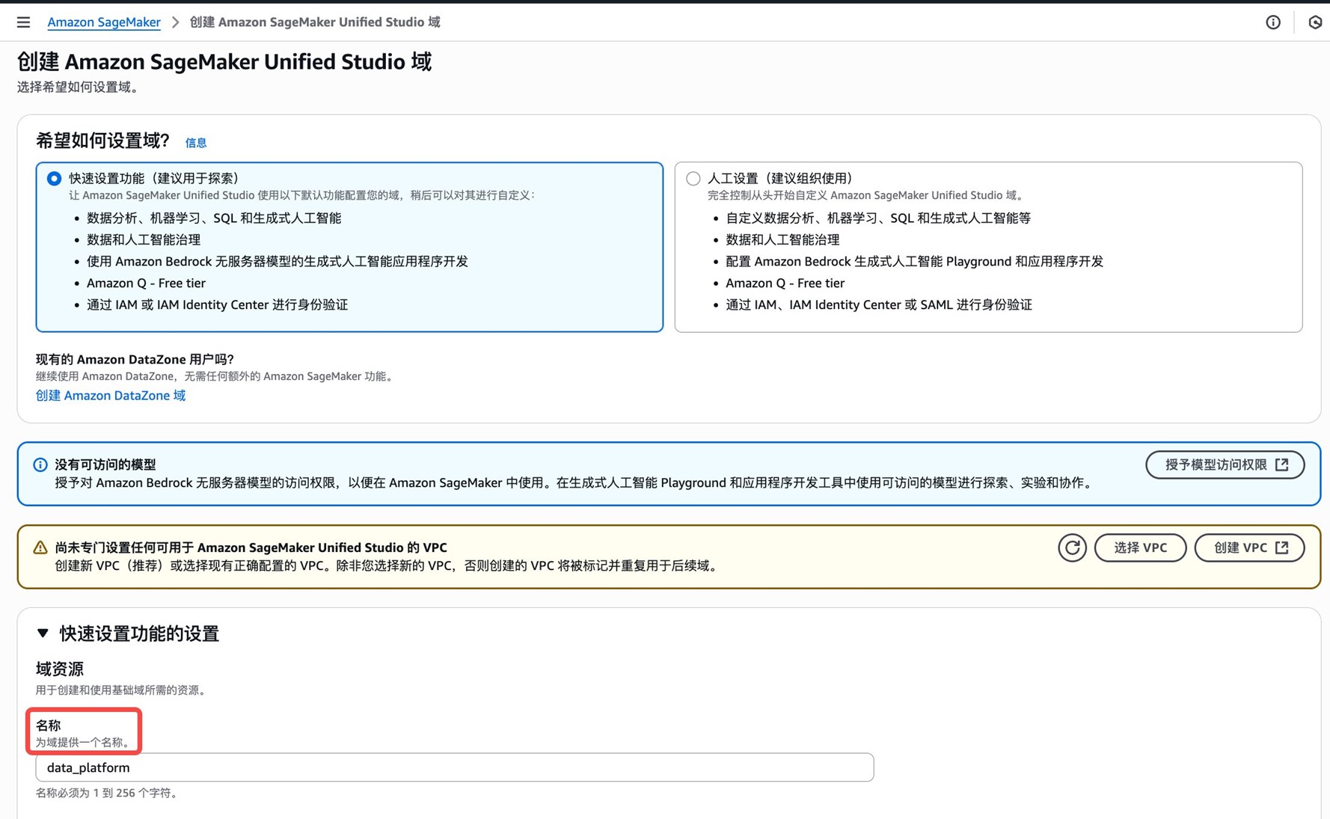Open the hamburger navigation menu
This screenshot has width=1330, height=819.
coord(23,22)
